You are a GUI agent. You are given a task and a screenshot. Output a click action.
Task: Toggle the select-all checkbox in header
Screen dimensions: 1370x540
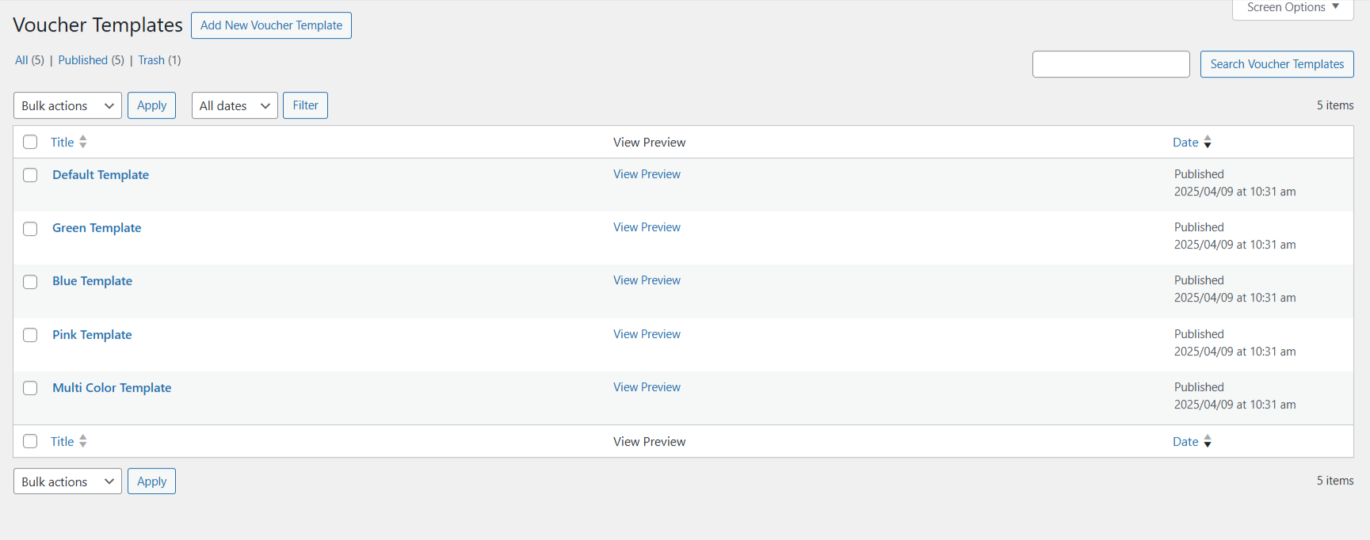tap(30, 143)
